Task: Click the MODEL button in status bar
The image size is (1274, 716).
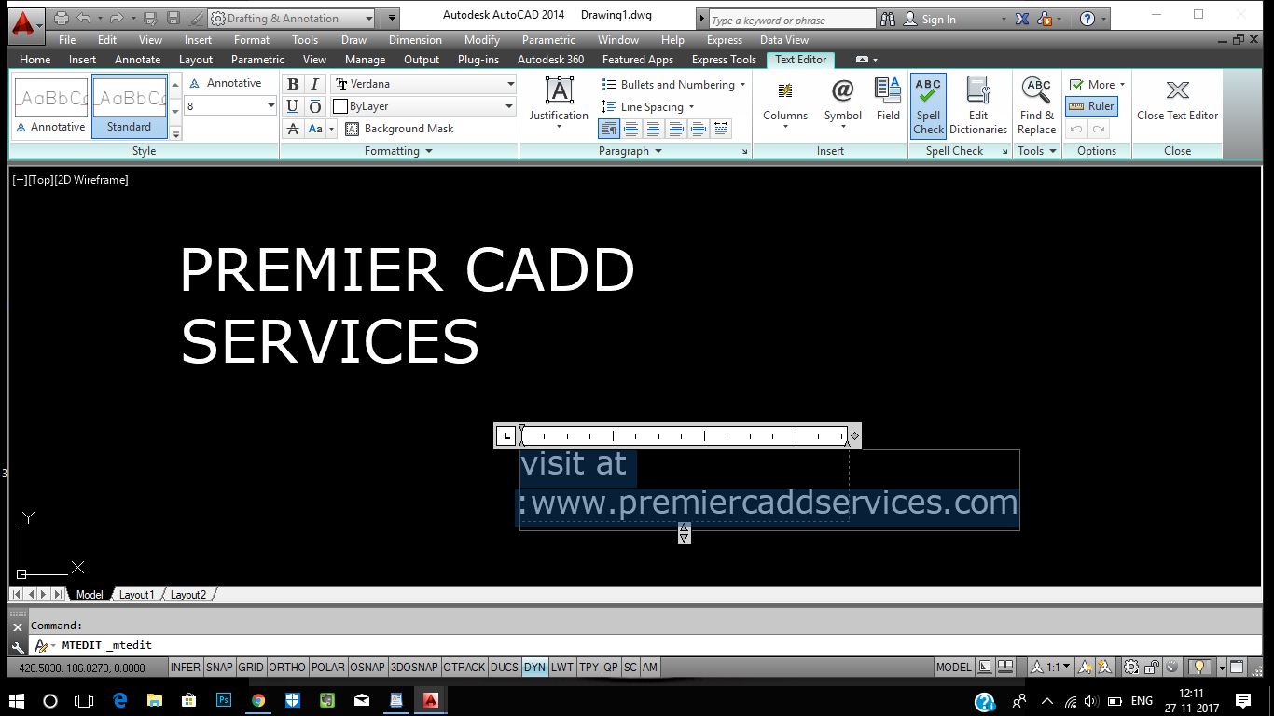Action: (x=953, y=668)
